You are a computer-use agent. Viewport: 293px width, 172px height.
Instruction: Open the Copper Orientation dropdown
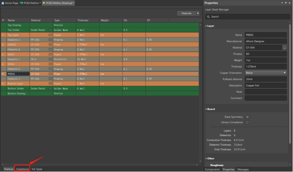click(x=265, y=73)
